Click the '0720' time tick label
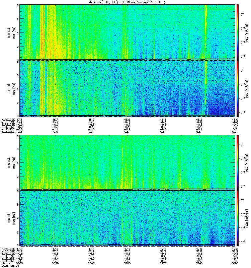The height and width of the screenshot is (268, 251). 163,263
